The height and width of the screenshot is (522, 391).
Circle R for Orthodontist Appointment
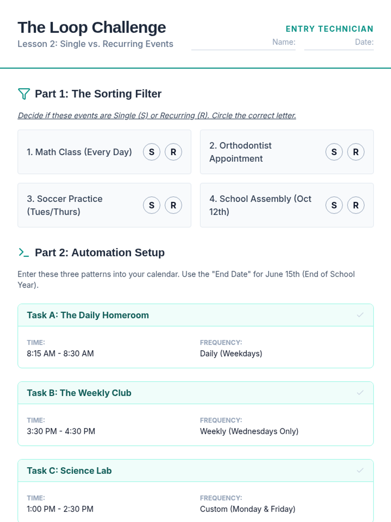click(x=356, y=152)
